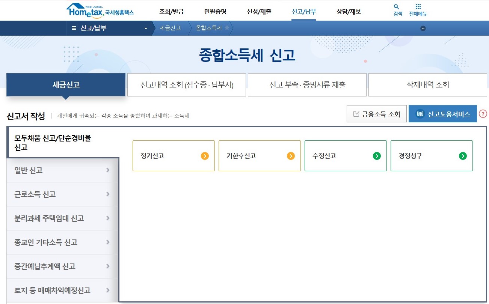Click the 개인에게 귀속되는 각종 소득 description text

point(123,116)
